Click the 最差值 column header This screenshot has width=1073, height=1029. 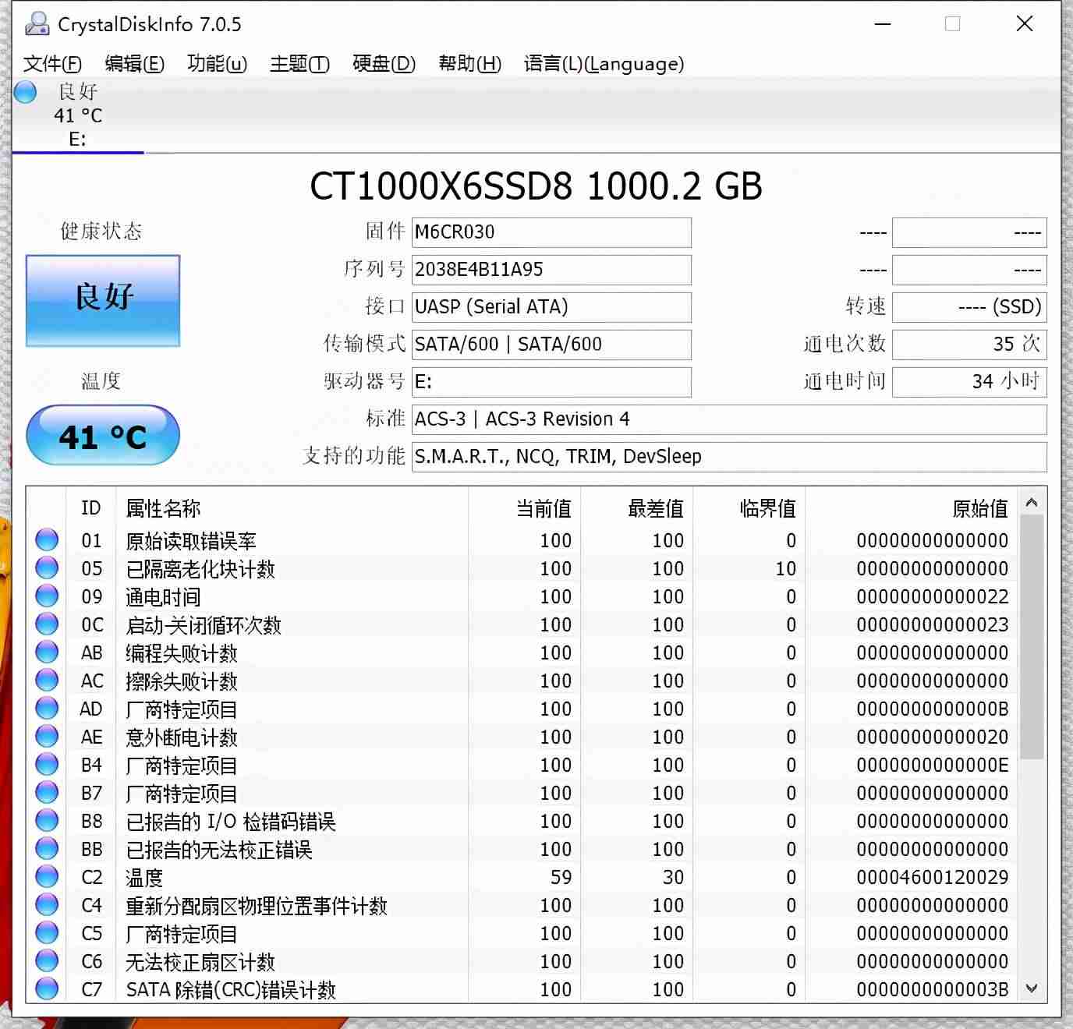pyautogui.click(x=636, y=508)
